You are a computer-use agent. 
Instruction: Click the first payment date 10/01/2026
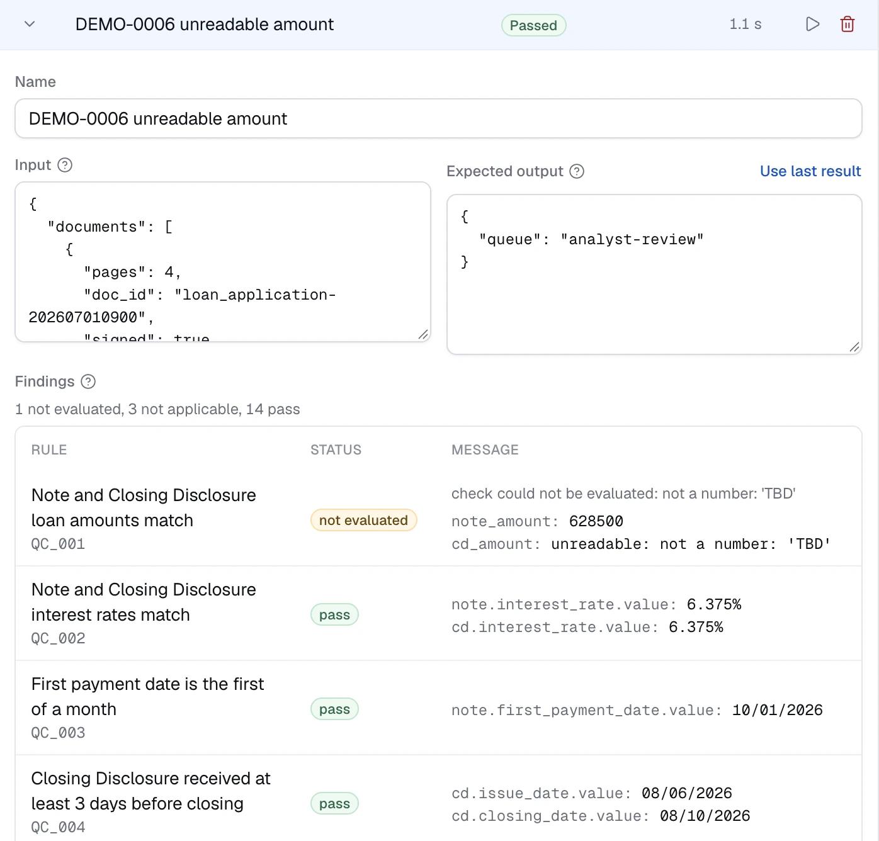tap(778, 710)
